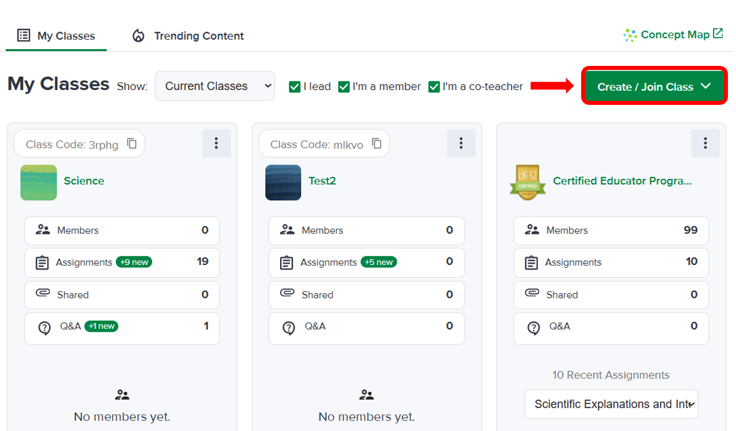Open Certified Educator Members row showing 99
The image size is (736, 431).
[x=611, y=231]
